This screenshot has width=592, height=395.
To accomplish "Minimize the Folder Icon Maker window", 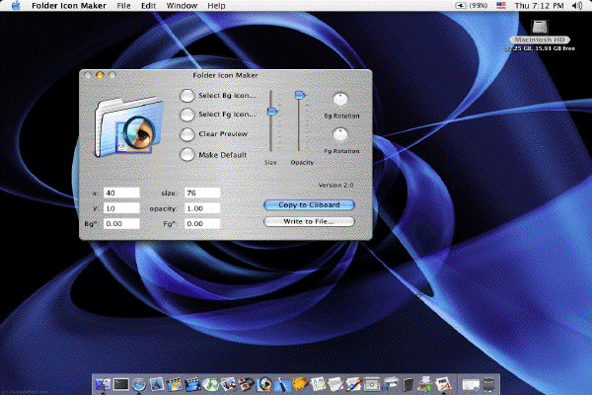I will pos(100,75).
